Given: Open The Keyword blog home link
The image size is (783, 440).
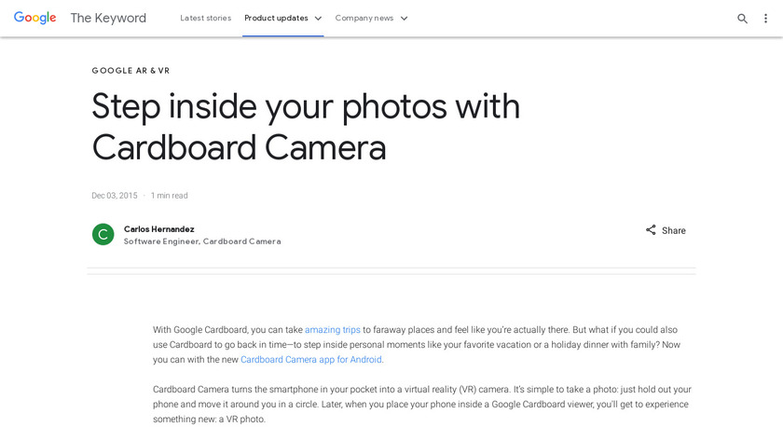Looking at the screenshot, I should pyautogui.click(x=108, y=18).
